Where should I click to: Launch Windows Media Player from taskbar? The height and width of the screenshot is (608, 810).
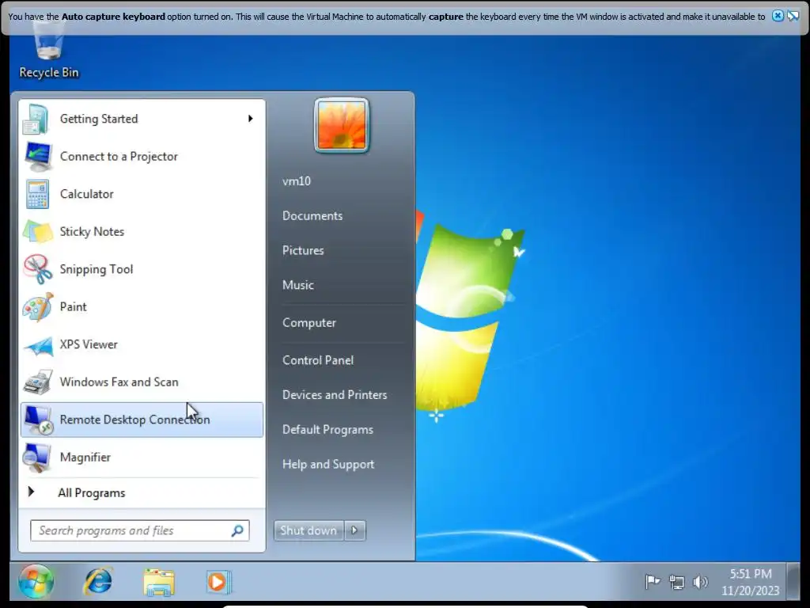point(219,582)
